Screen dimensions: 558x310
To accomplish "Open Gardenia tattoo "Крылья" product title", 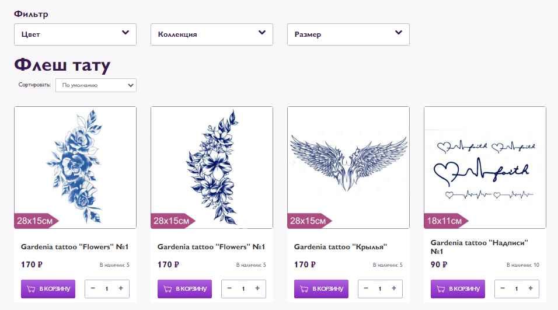I will [341, 247].
